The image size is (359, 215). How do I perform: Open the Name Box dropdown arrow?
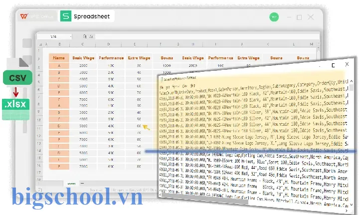point(71,36)
